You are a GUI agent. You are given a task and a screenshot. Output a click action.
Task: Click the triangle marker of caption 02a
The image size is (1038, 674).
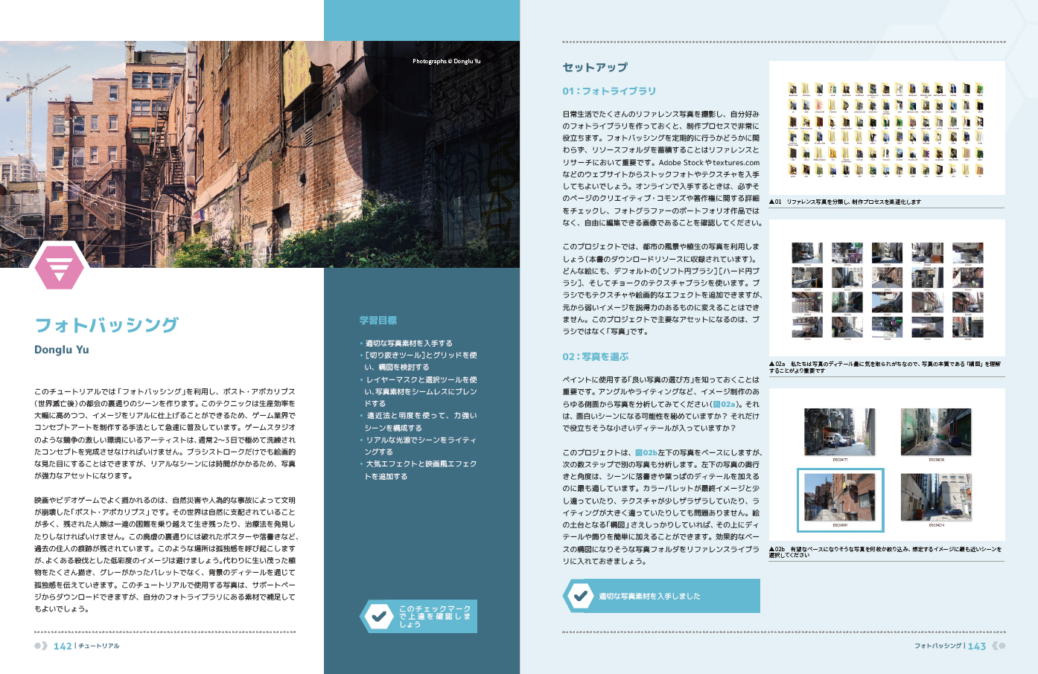coord(772,365)
